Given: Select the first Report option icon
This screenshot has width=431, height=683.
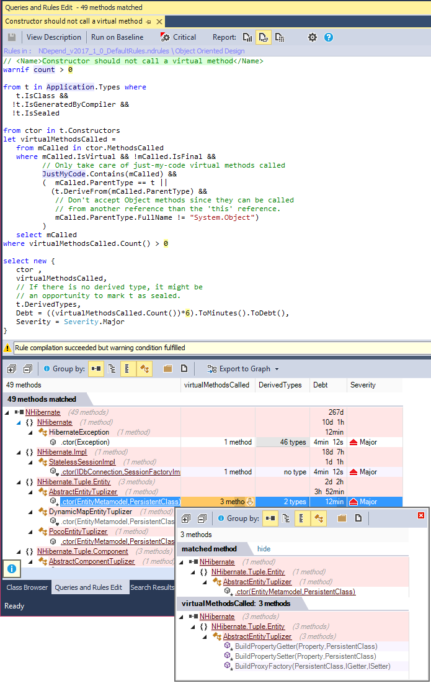Looking at the screenshot, I should pyautogui.click(x=247, y=37).
